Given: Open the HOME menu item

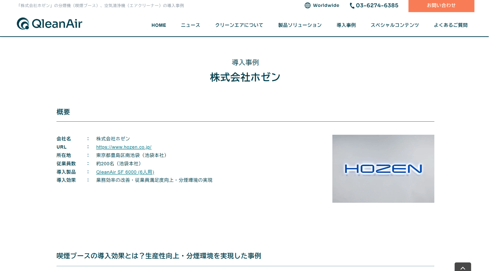Looking at the screenshot, I should (x=159, y=25).
